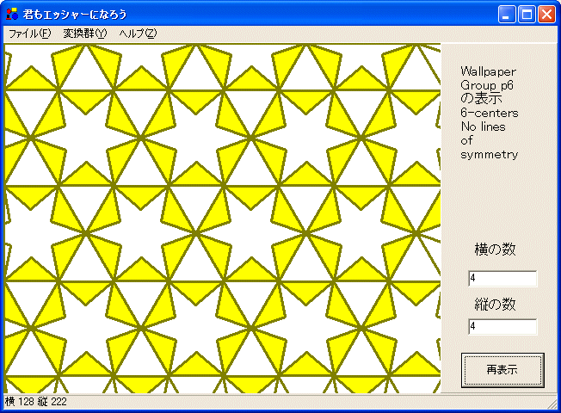Viewport: 561px width, 413px height.
Task: Open the ファイル(F) menu
Action: (30, 34)
